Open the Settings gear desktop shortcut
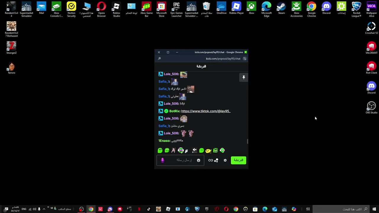 (x=341, y=8)
